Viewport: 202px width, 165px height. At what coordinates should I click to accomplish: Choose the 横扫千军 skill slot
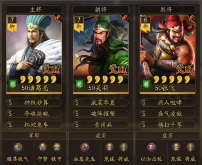pyautogui.click(x=167, y=125)
